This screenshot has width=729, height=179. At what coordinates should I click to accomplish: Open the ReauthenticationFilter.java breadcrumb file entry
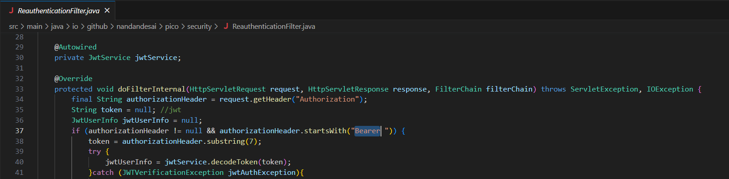click(273, 27)
